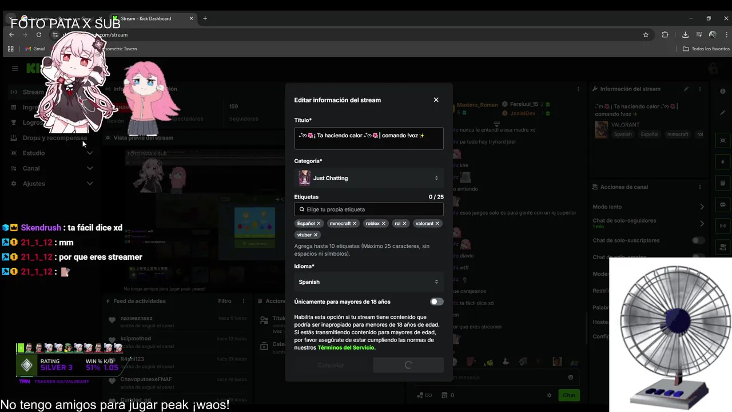
Task: Open the Filtro dropdown in Feed de actividades
Action: click(x=225, y=301)
